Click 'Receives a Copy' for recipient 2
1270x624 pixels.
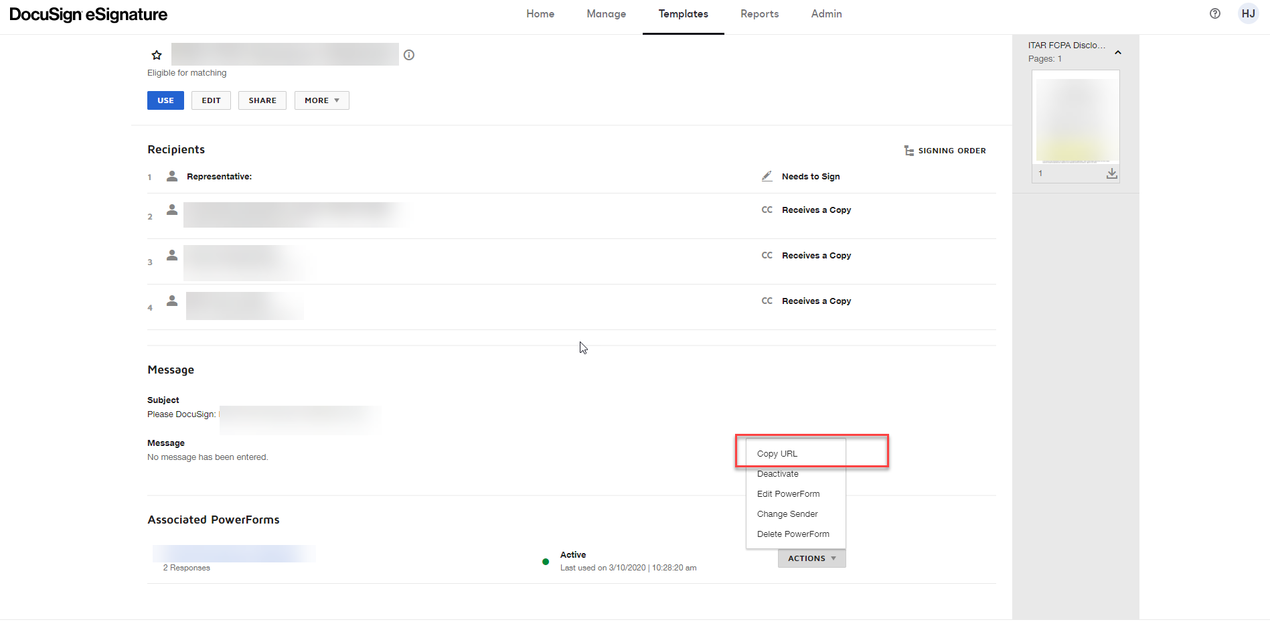point(817,210)
